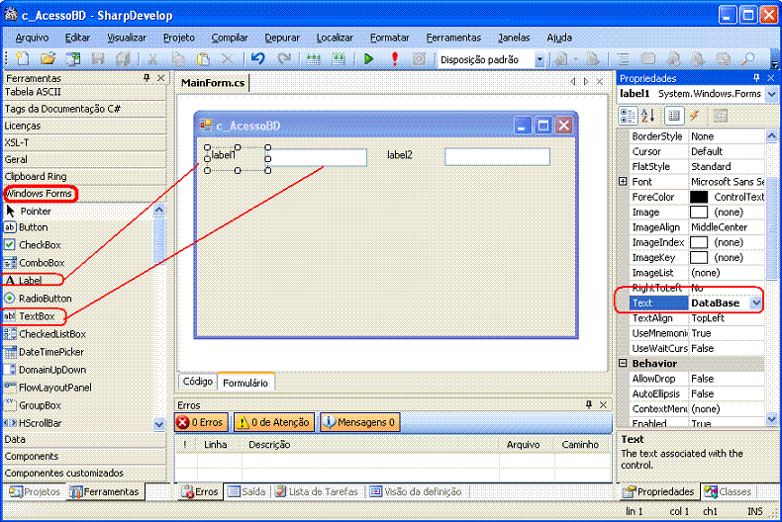Viewport: 782px width, 522px height.
Task: Click the New File toolbar icon
Action: [23, 58]
